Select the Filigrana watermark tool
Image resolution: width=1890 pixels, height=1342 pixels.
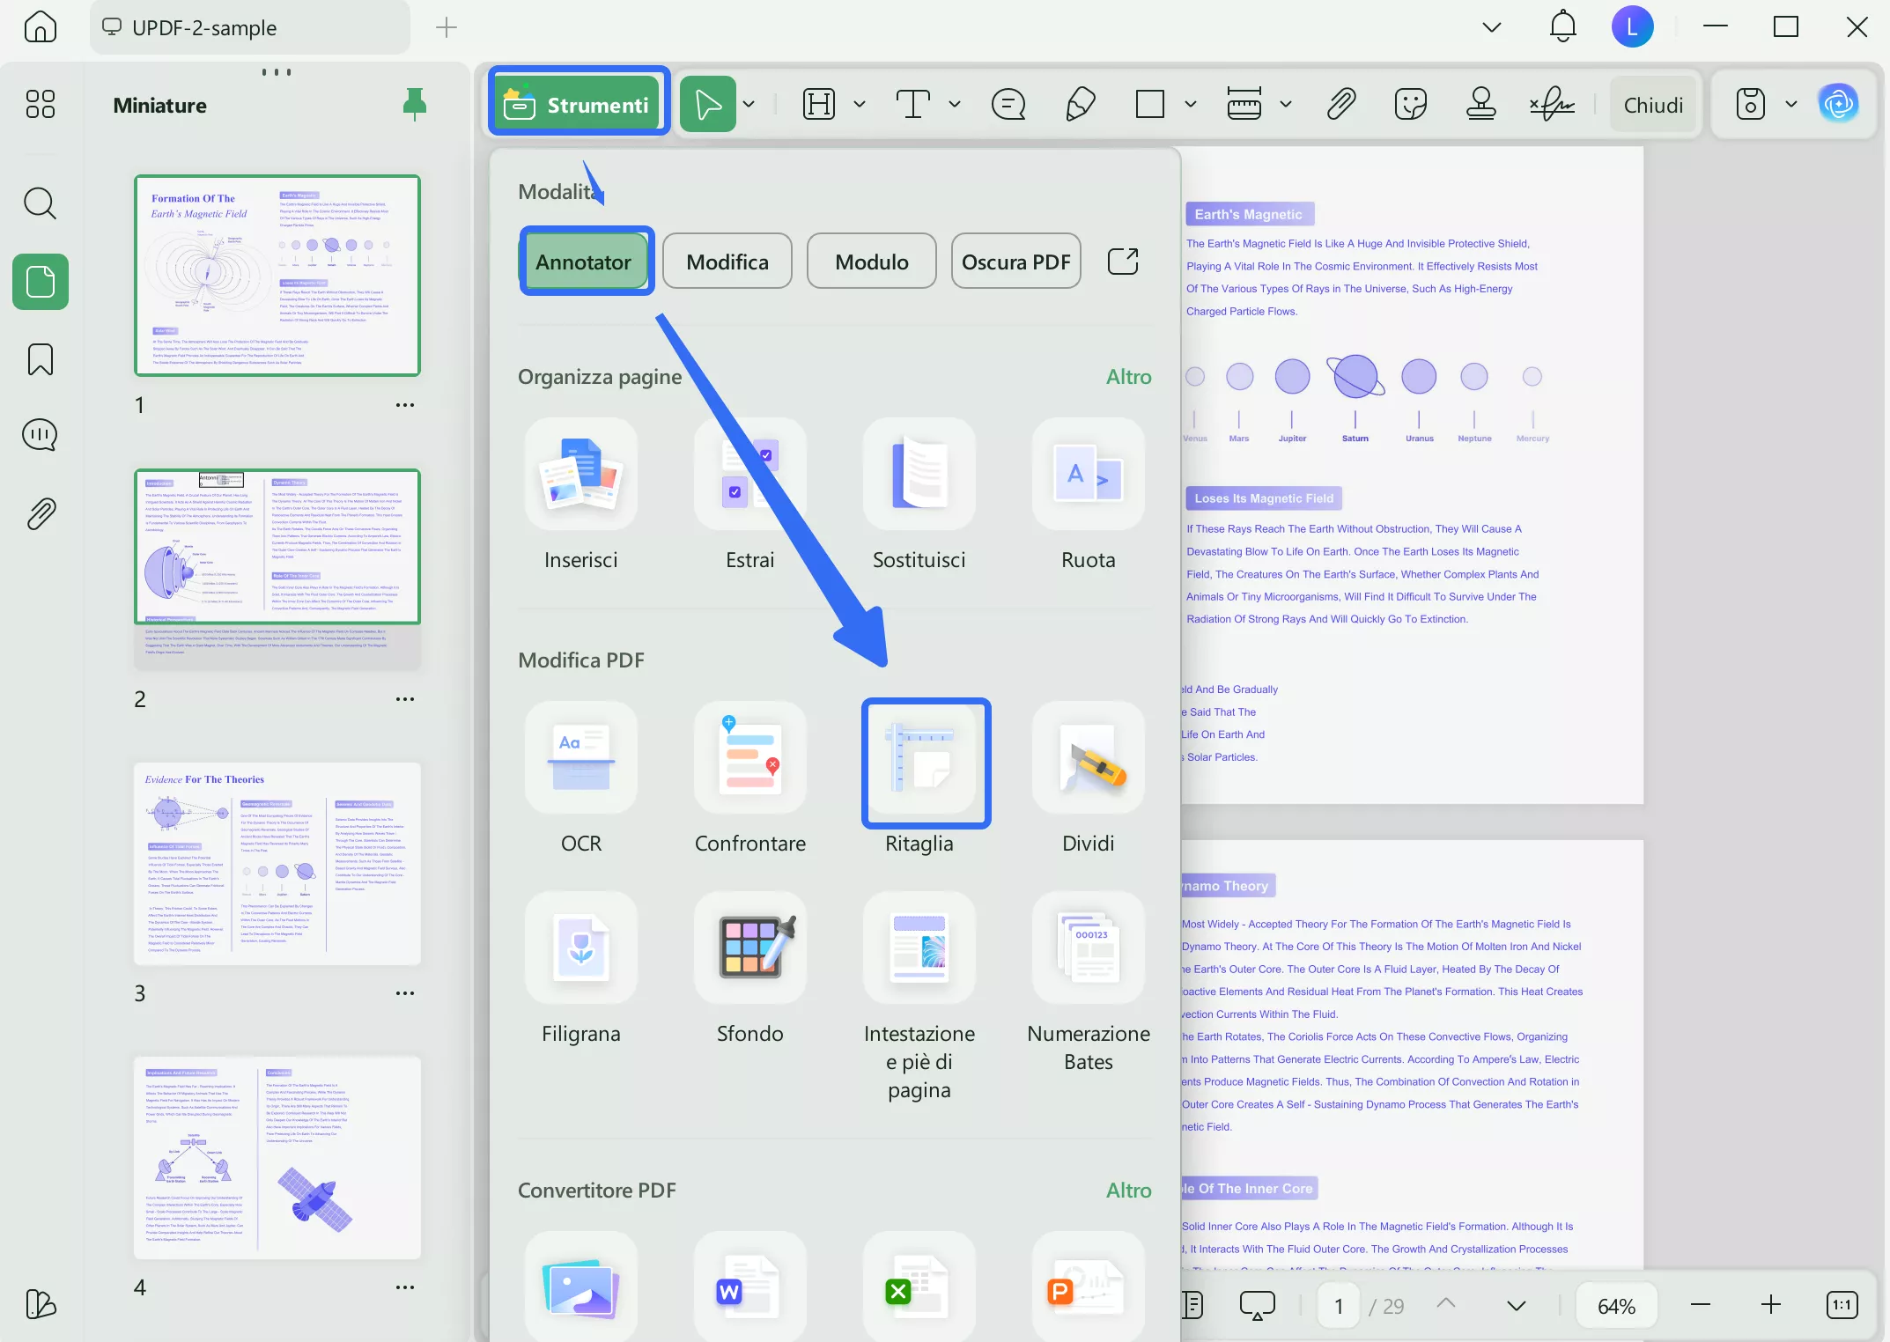point(580,948)
